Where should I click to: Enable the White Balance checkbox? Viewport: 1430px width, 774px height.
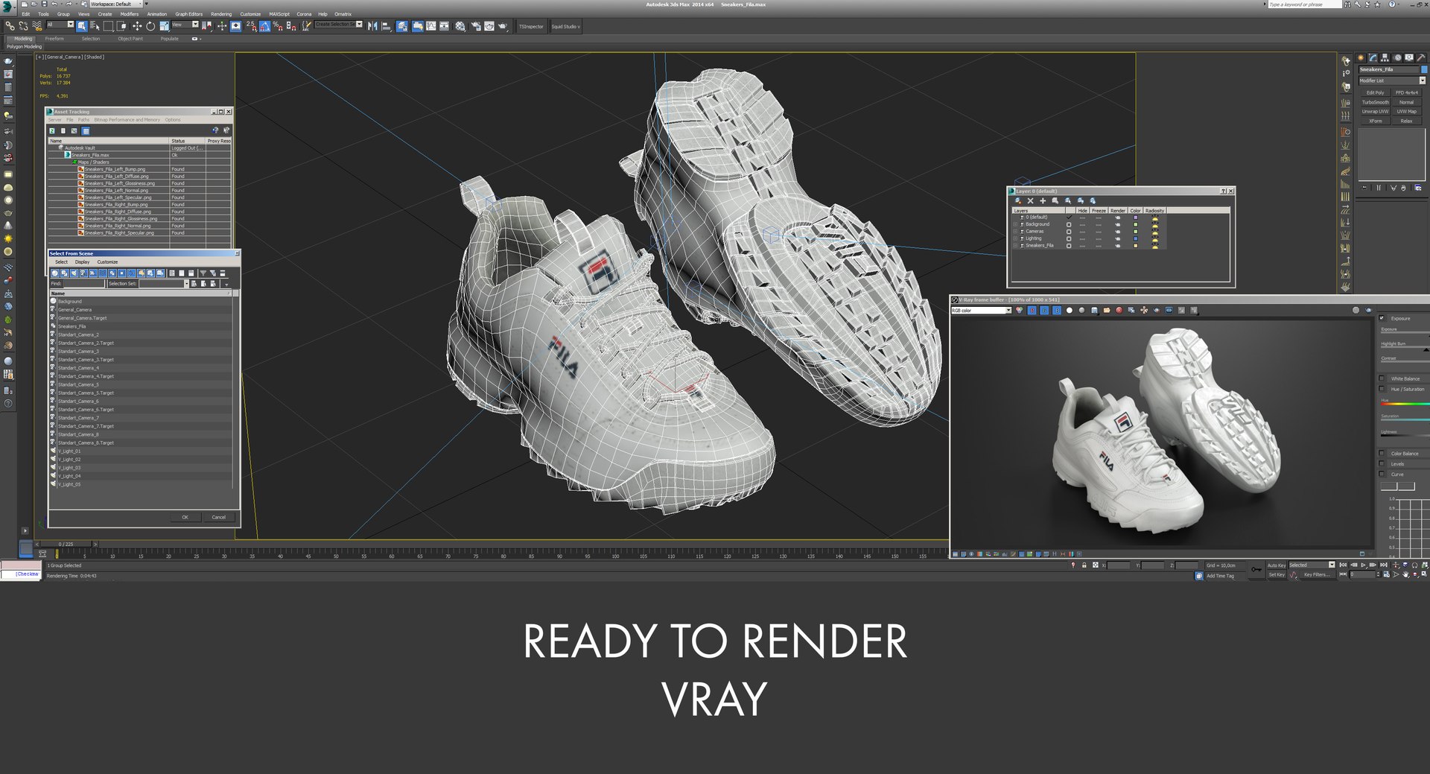[x=1382, y=378]
